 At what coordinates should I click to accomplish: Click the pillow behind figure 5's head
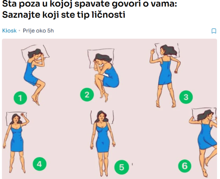102,117
